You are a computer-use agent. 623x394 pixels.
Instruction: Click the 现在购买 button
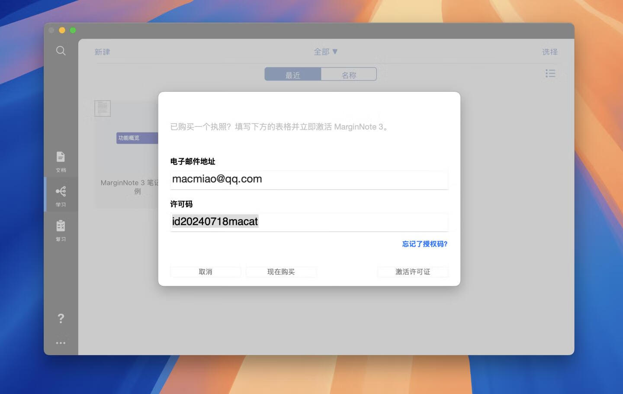[x=281, y=271]
